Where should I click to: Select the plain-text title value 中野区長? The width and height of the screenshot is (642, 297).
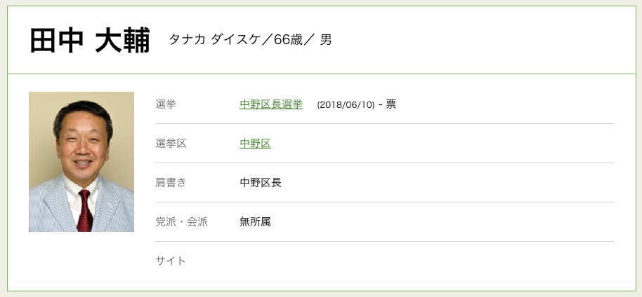click(x=261, y=183)
